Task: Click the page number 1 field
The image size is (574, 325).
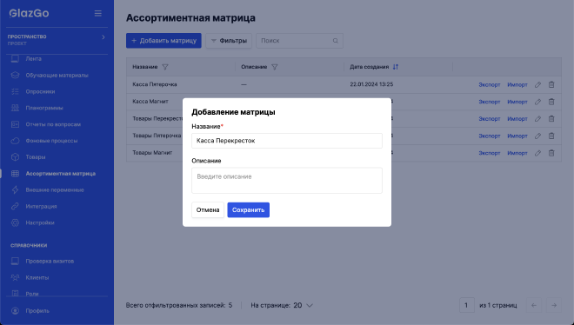Action: (467, 305)
